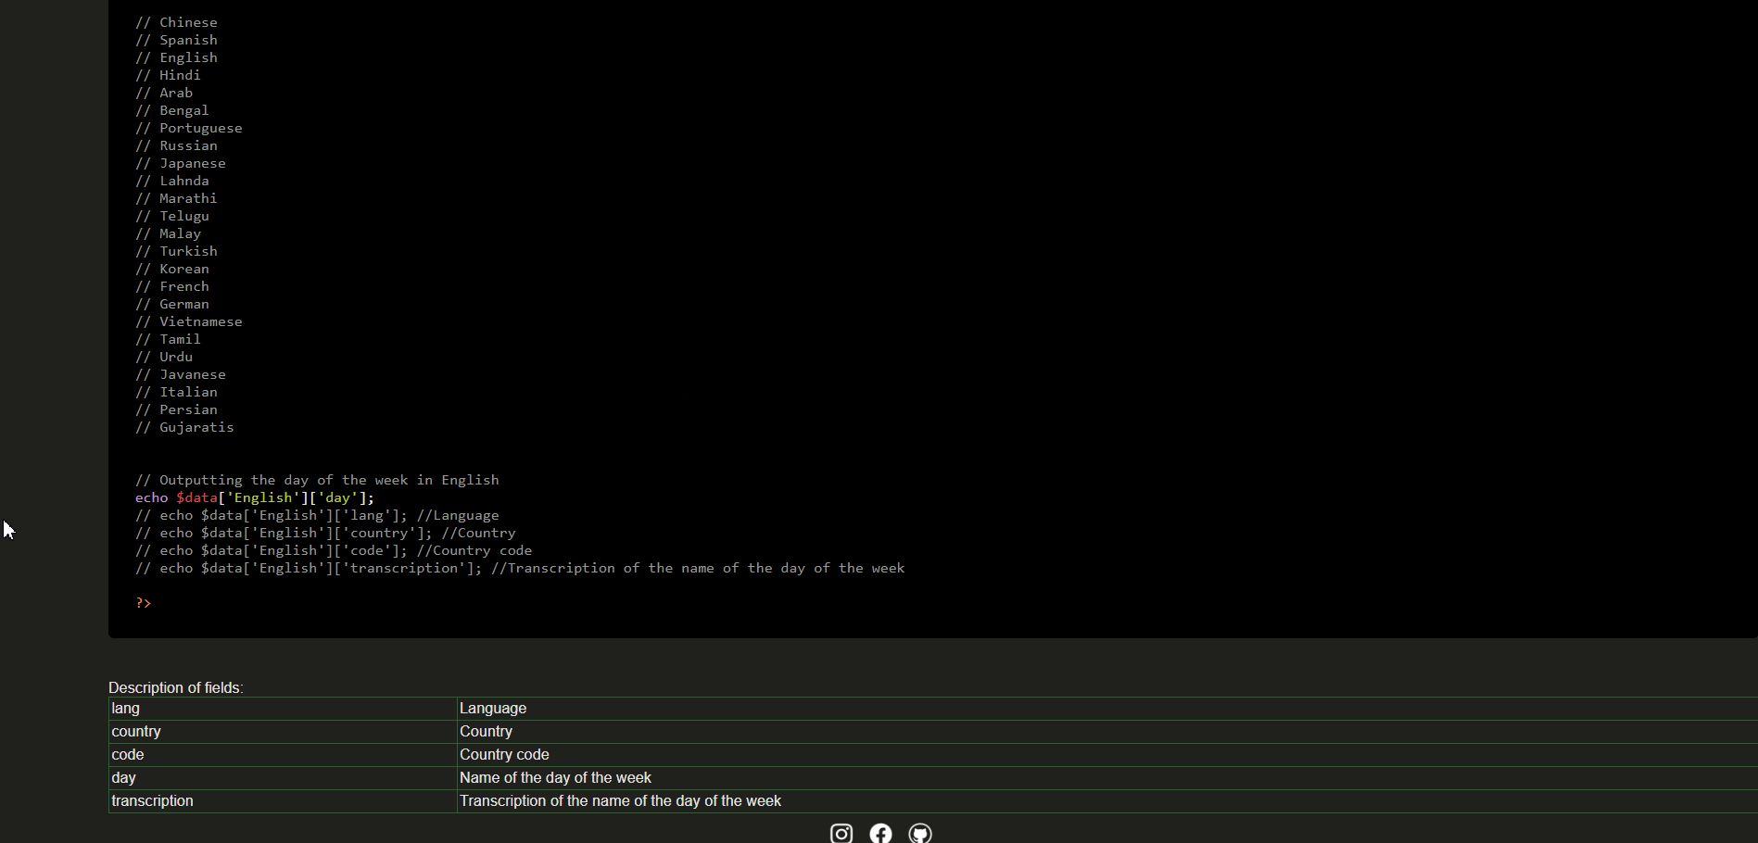Click the '// Urdu' comment line
Viewport: 1758px width, 843px height.
click(164, 357)
